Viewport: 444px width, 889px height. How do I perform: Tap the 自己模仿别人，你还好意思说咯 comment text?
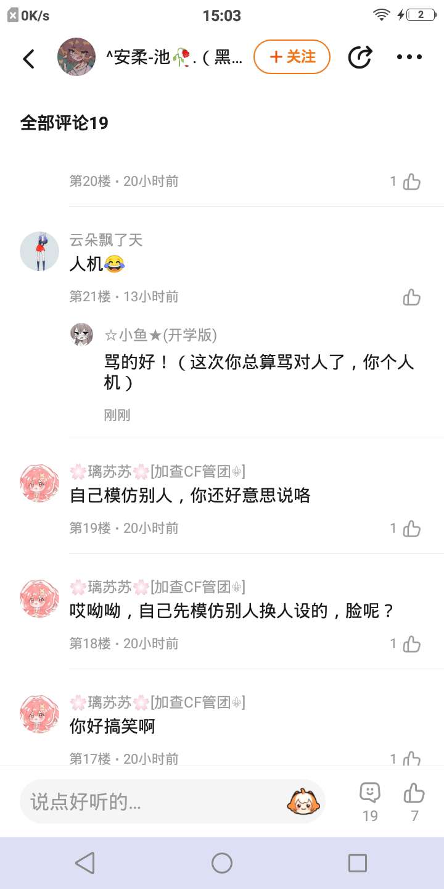pyautogui.click(x=190, y=495)
